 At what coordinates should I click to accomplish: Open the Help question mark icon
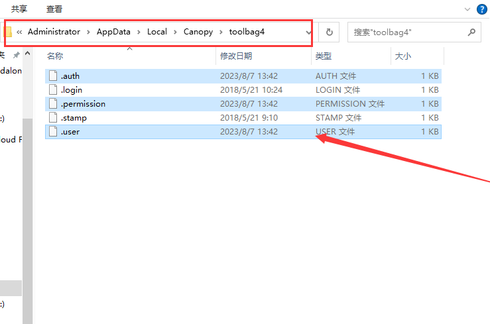click(x=481, y=9)
